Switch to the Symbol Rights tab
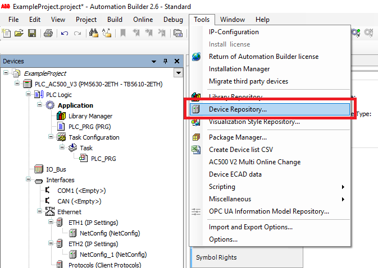Viewport: 378px width, 268px height. point(216,257)
